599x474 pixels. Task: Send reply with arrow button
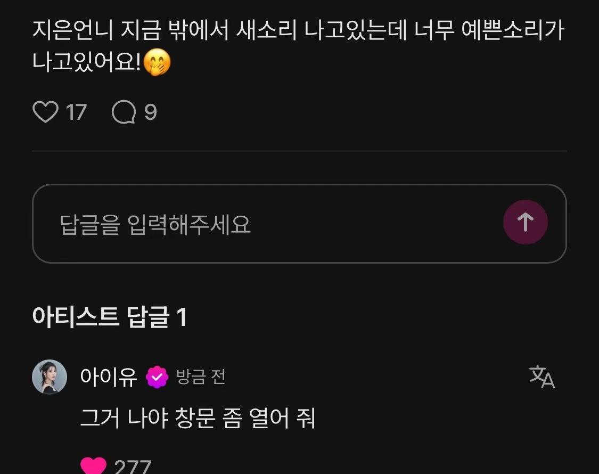pyautogui.click(x=526, y=222)
